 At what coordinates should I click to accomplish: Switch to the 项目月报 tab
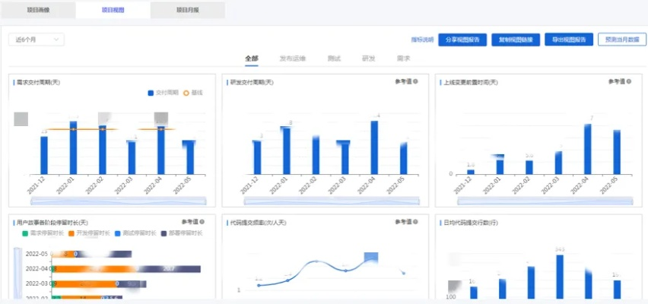click(x=187, y=10)
